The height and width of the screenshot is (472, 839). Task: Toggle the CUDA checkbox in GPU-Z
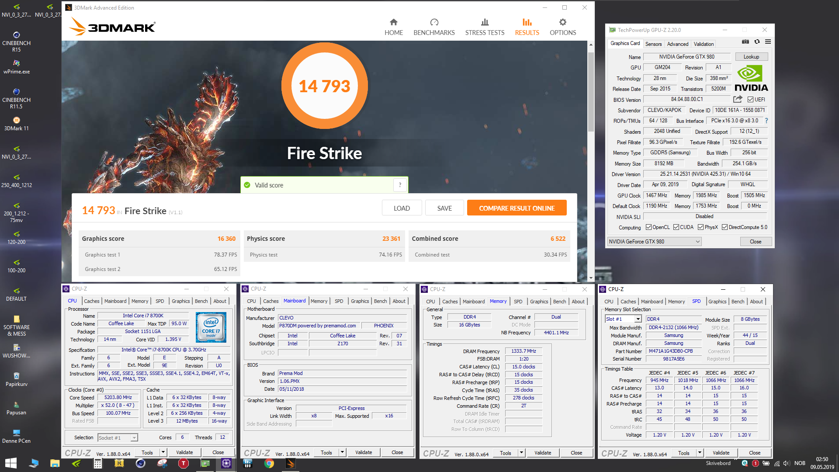point(676,227)
